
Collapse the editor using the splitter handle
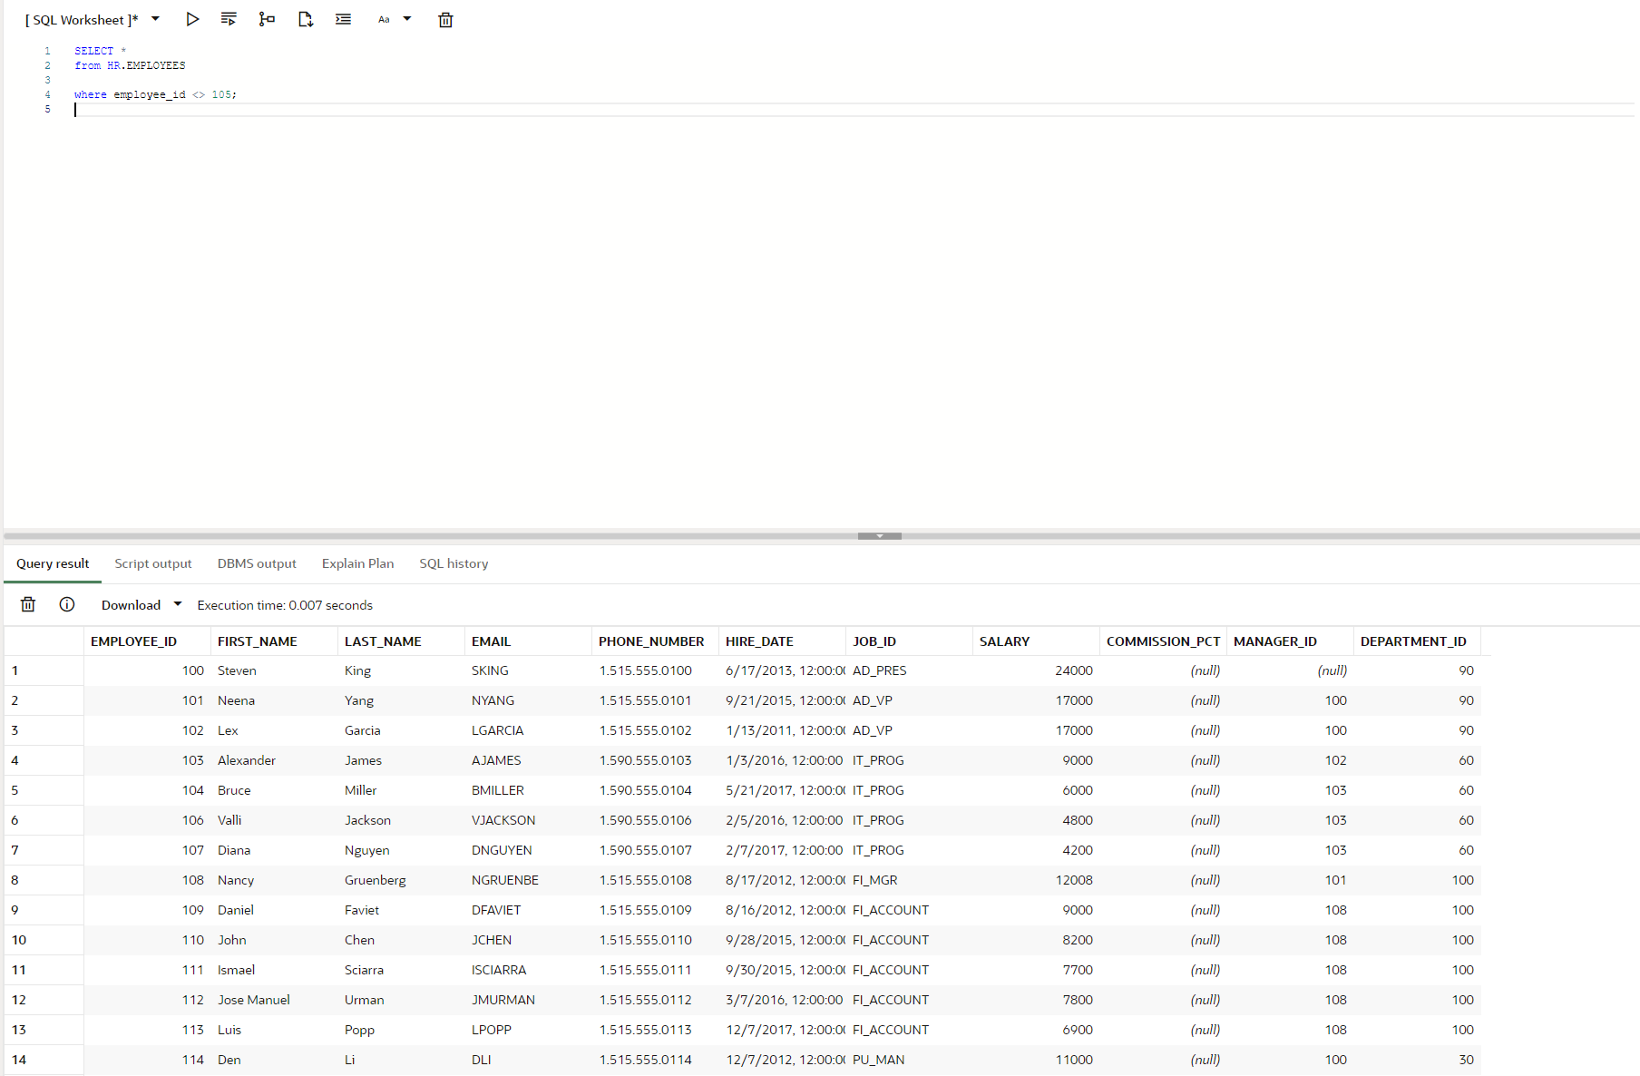point(880,536)
